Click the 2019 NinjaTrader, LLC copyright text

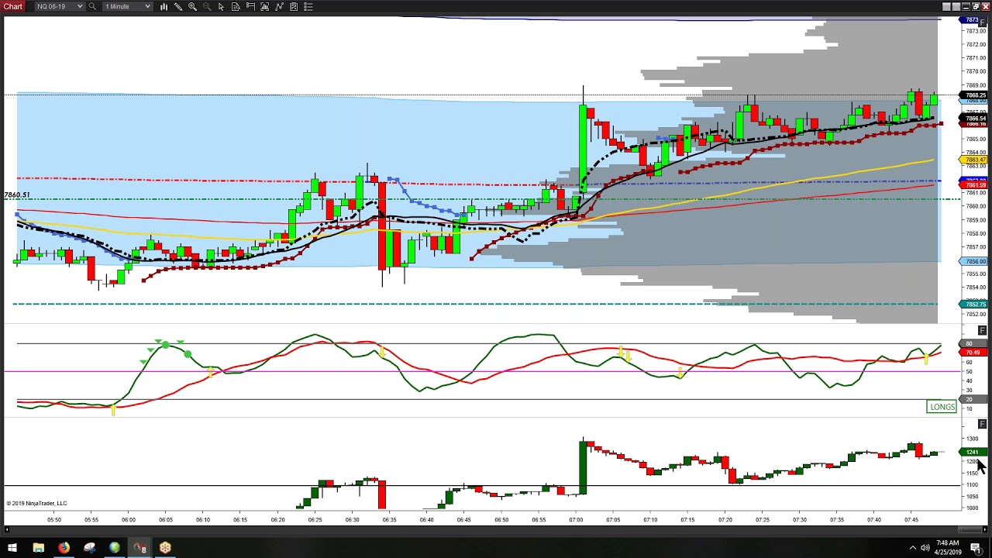point(37,504)
